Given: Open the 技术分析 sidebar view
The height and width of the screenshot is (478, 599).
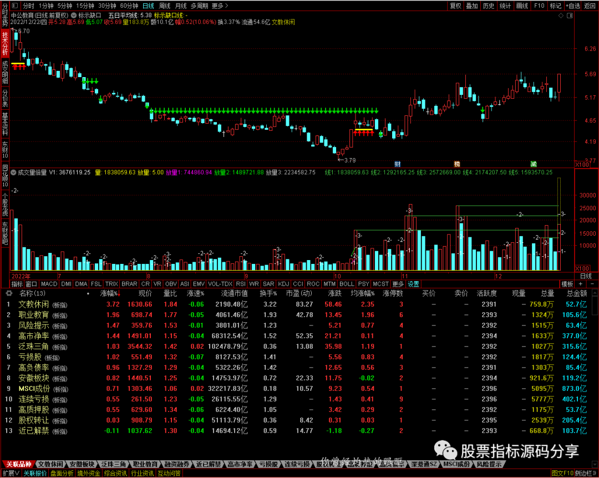Looking at the screenshot, I should pos(5,43).
